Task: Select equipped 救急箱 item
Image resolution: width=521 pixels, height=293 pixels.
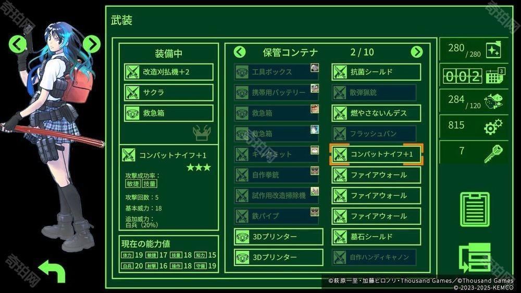Action: [x=169, y=113]
